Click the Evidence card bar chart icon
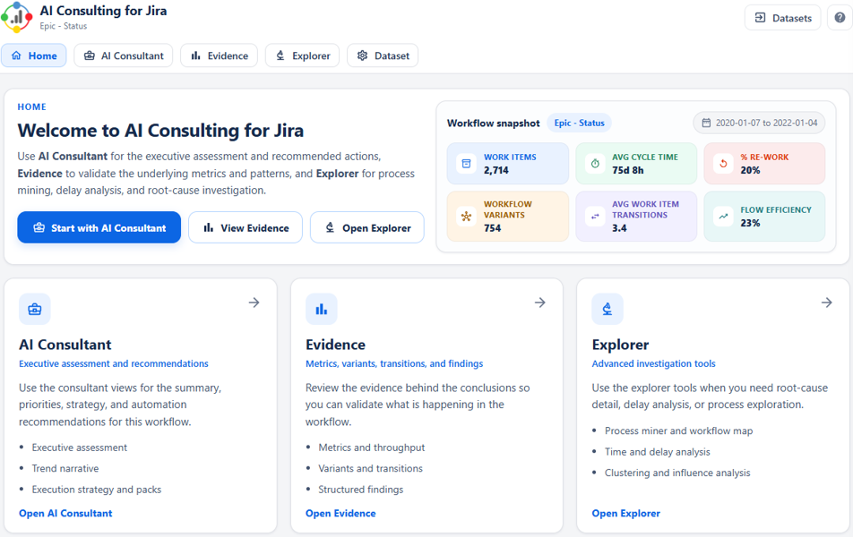 (x=322, y=310)
